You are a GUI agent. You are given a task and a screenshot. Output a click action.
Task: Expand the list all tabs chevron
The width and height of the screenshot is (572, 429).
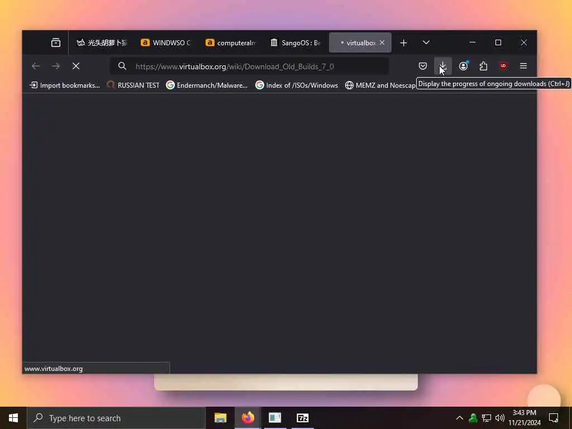(x=426, y=42)
